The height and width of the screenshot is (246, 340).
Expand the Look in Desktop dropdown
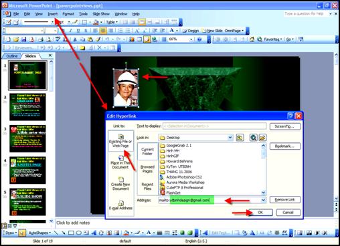pyautogui.click(x=230, y=138)
